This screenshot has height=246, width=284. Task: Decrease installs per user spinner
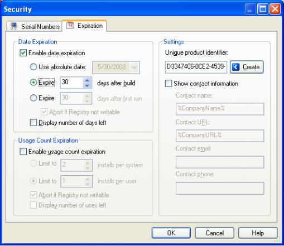[88, 184]
